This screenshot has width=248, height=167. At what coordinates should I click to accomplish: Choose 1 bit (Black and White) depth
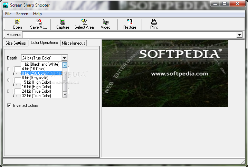41,64
